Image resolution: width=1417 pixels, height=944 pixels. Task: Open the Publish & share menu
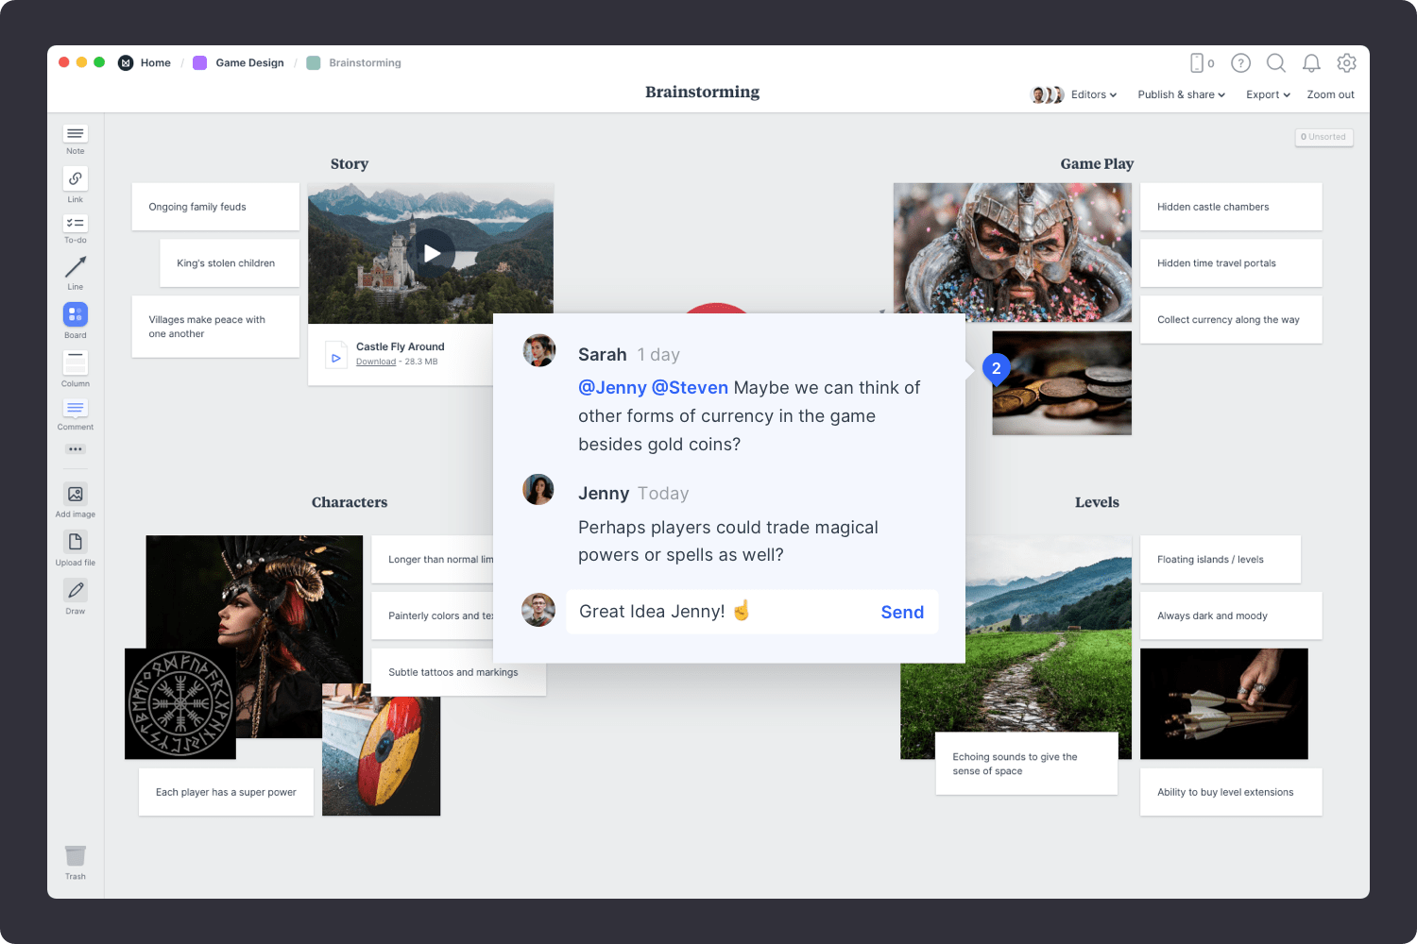pos(1181,94)
